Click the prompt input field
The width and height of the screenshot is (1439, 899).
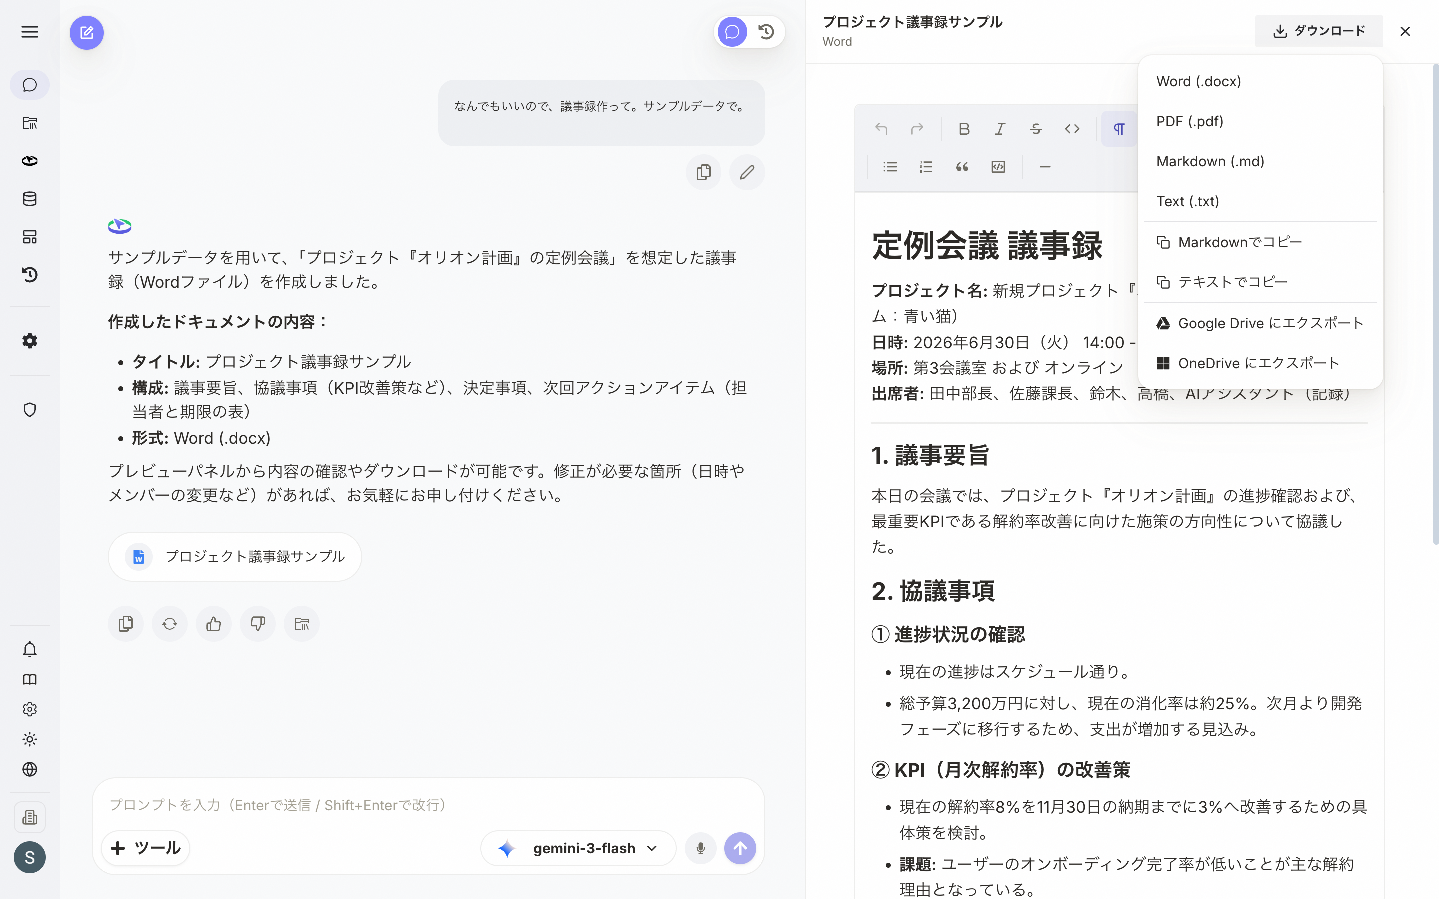click(x=428, y=805)
